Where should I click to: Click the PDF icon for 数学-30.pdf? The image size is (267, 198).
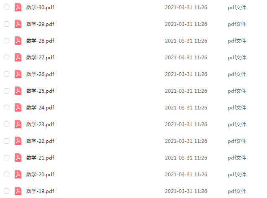pyautogui.click(x=18, y=7)
